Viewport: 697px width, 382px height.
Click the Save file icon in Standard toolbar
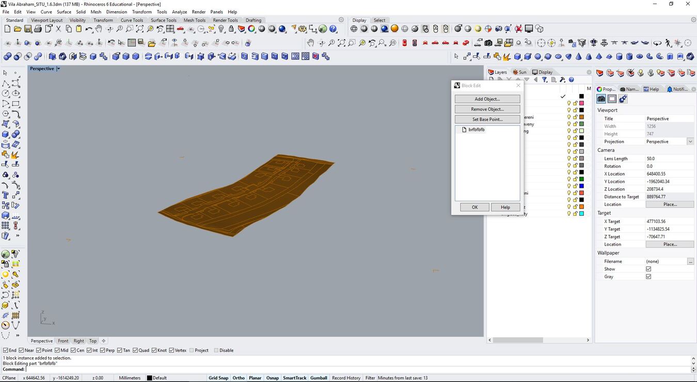(x=28, y=29)
